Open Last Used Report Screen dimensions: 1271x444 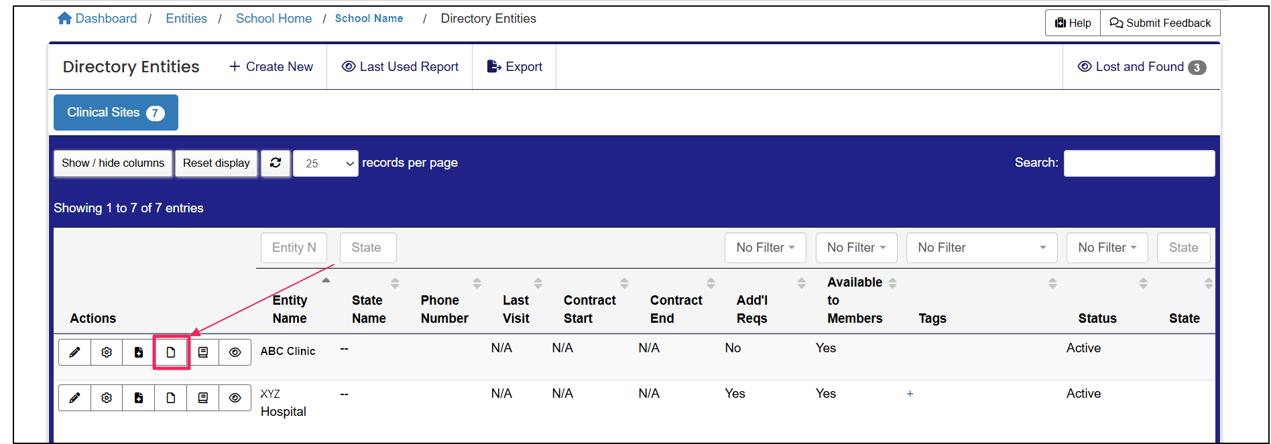coord(400,67)
